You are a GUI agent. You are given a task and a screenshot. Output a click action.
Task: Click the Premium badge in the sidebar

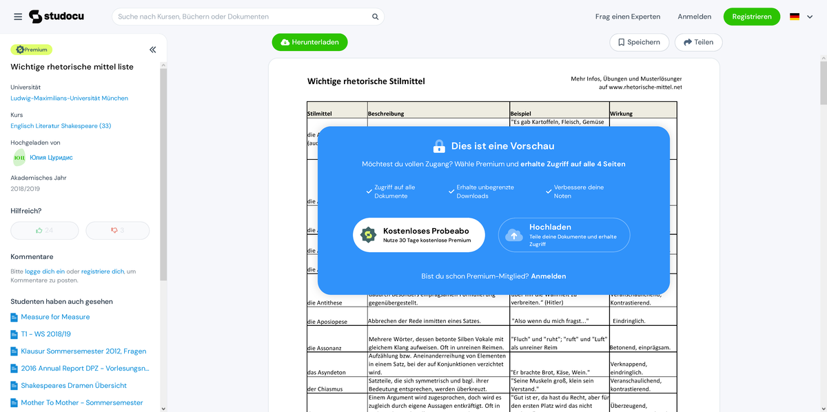[x=30, y=49]
